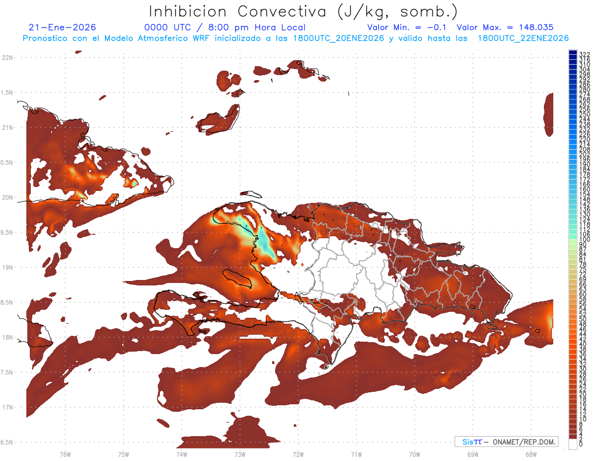Click valid-until time '1800UTC_22ENE2026'
This screenshot has height=461, width=596.
tap(523, 38)
